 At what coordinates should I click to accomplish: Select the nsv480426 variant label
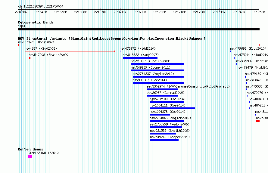(258, 99)
